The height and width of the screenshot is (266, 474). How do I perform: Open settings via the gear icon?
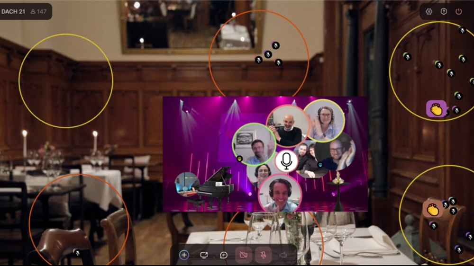click(429, 11)
